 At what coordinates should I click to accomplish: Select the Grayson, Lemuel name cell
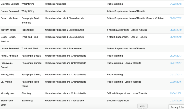(9, 4)
